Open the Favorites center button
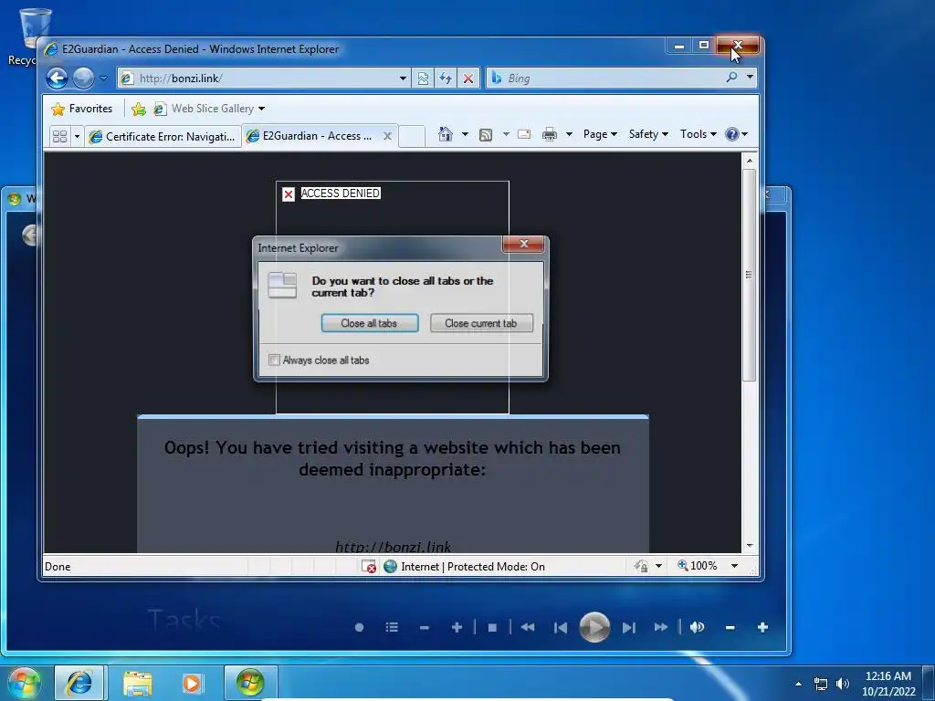 click(x=82, y=109)
